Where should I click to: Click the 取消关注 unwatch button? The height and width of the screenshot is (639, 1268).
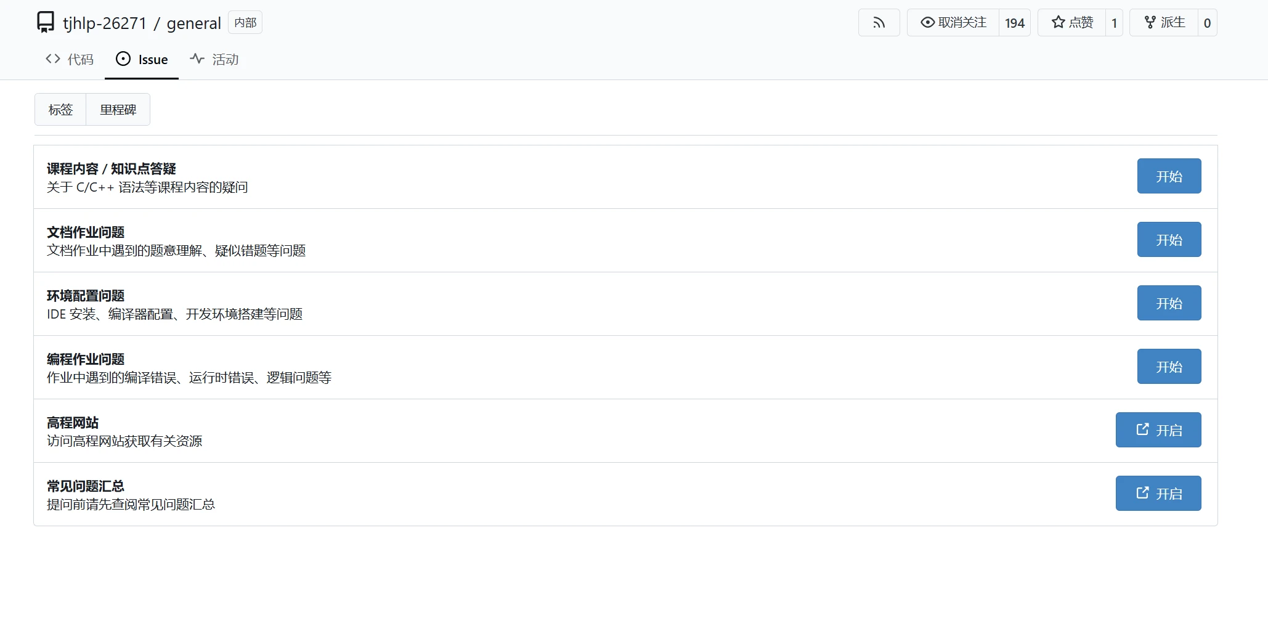[x=953, y=23]
